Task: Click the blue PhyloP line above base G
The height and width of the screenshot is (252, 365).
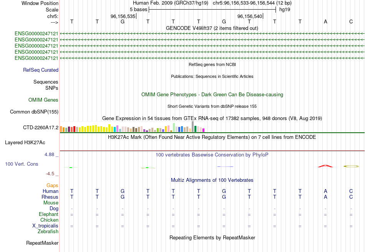Action: coord(225,166)
